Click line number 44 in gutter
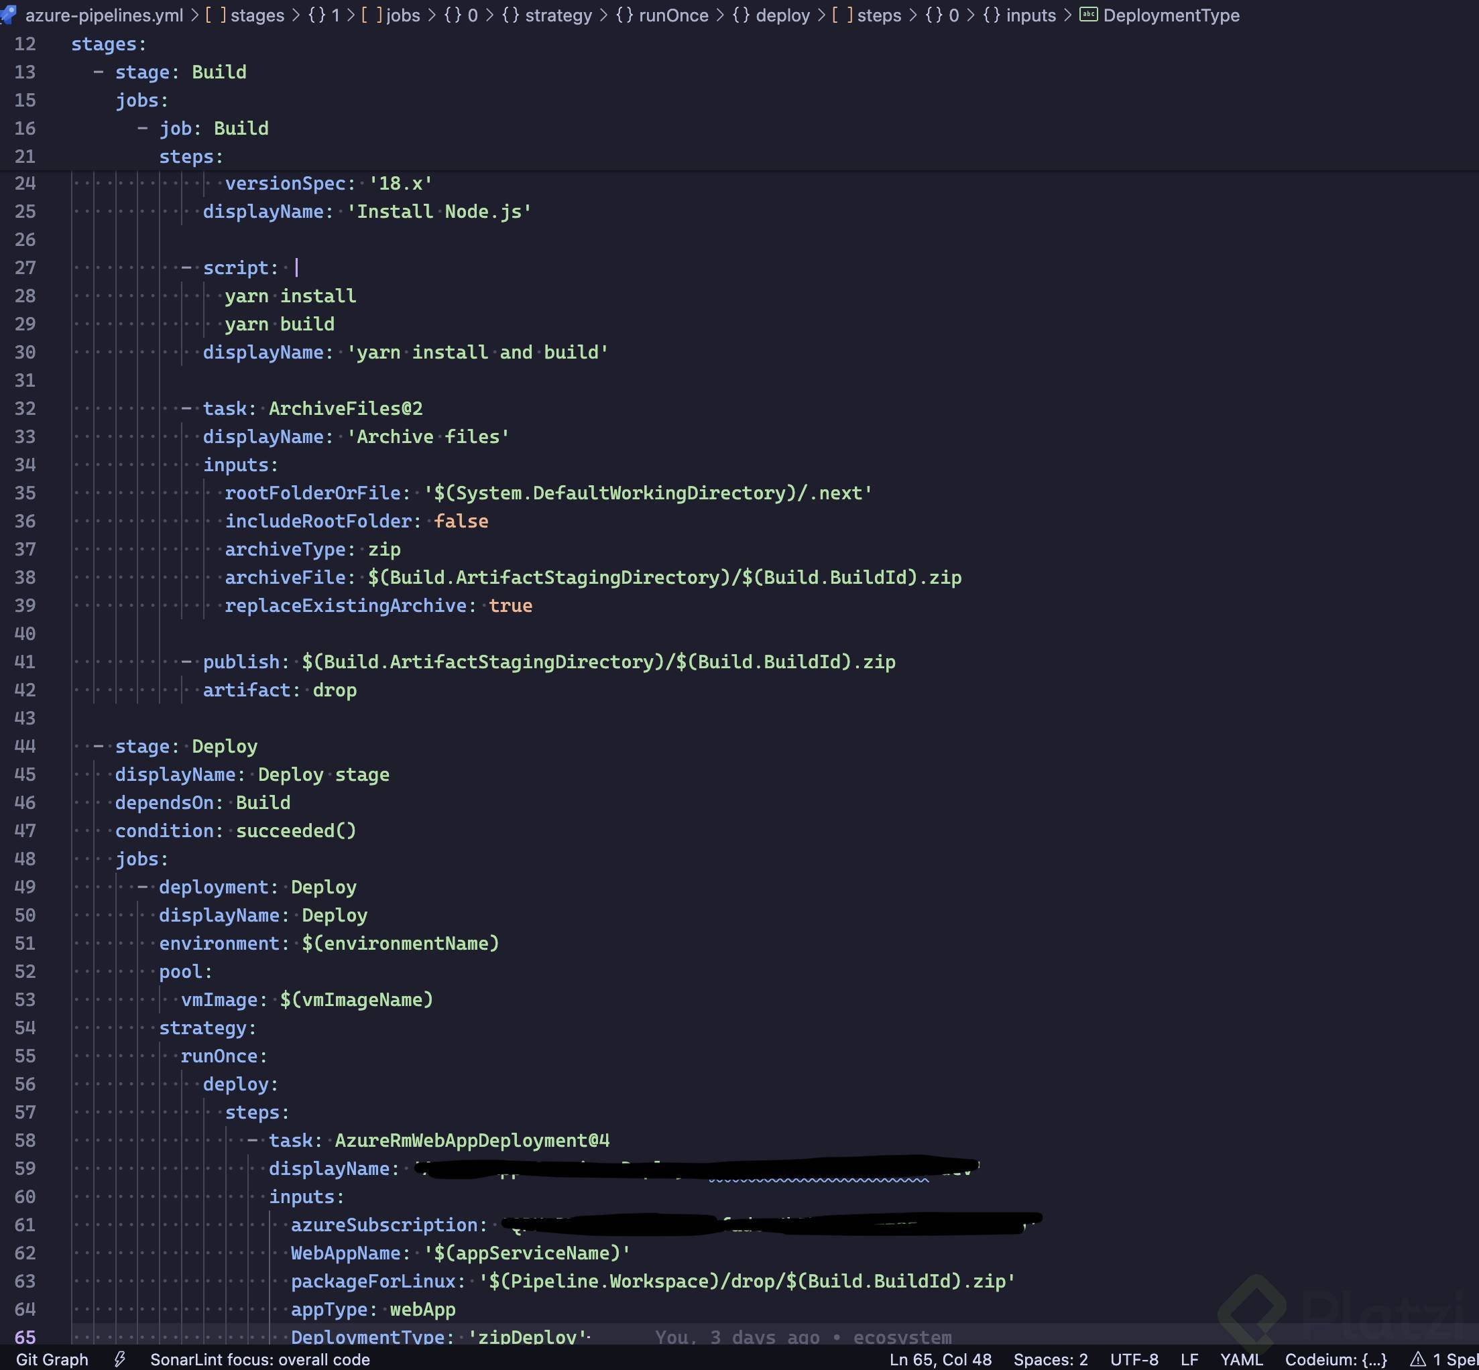The height and width of the screenshot is (1370, 1479). (x=25, y=746)
